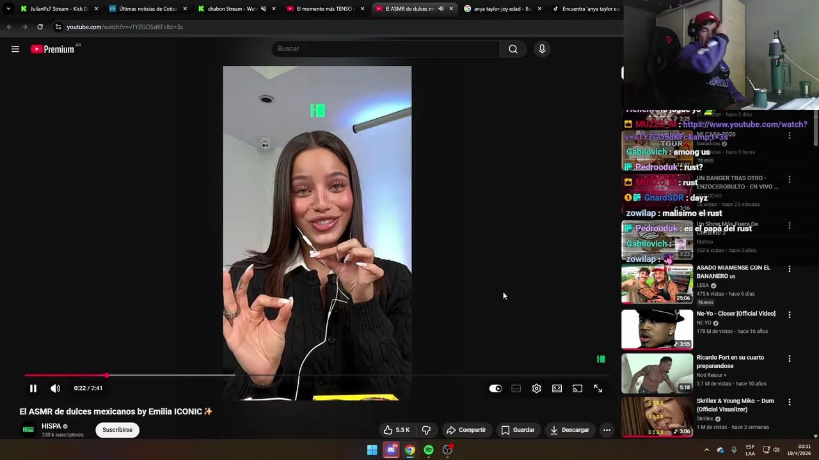Start voice search with microphone icon
Screen dimensions: 819x460
tap(542, 49)
